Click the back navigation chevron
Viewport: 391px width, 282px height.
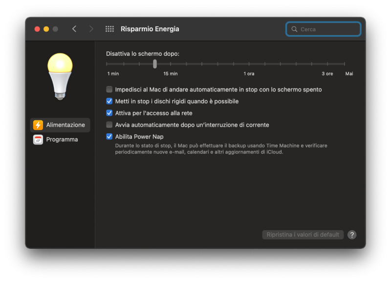74,29
